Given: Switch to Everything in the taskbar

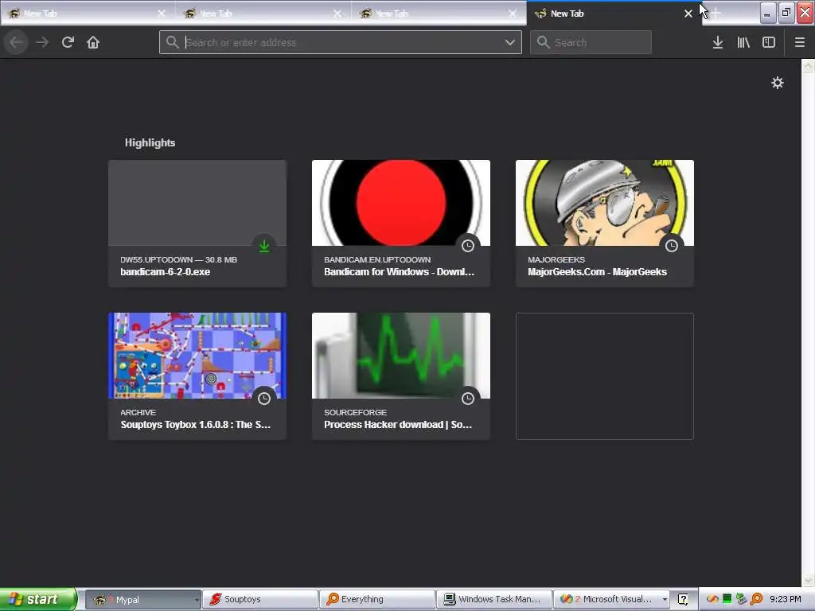Looking at the screenshot, I should pyautogui.click(x=376, y=599).
